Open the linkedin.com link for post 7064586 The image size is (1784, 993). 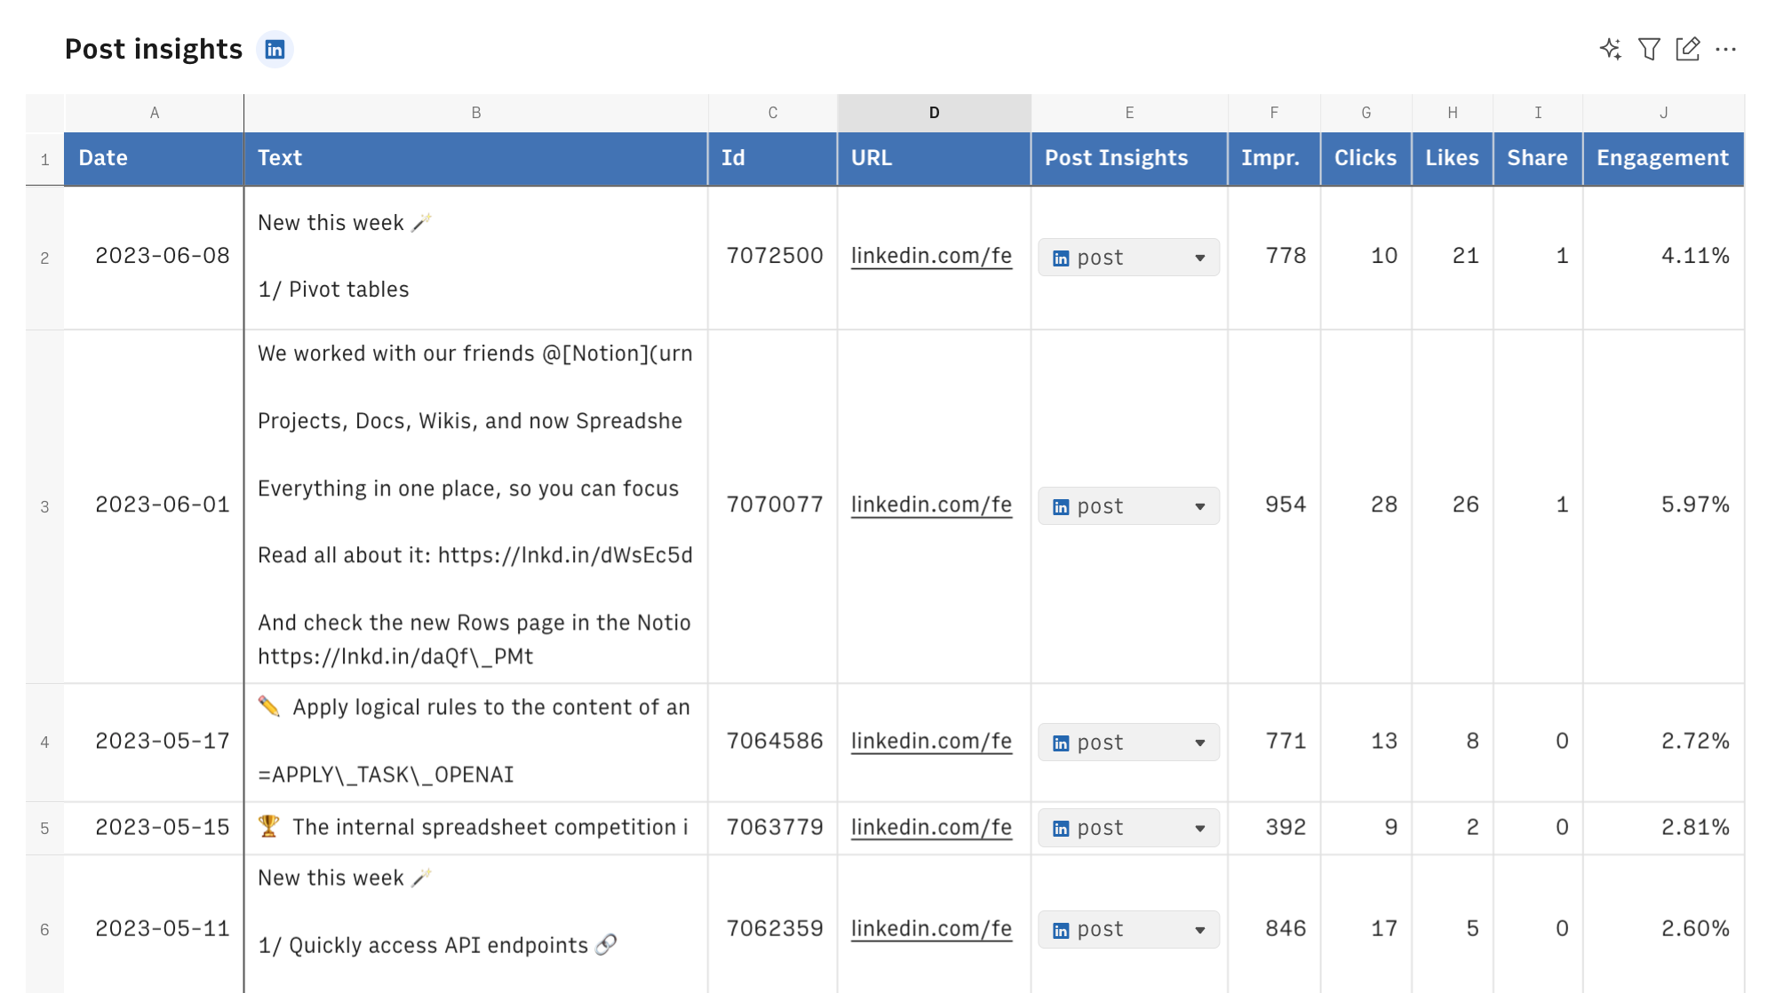coord(931,741)
